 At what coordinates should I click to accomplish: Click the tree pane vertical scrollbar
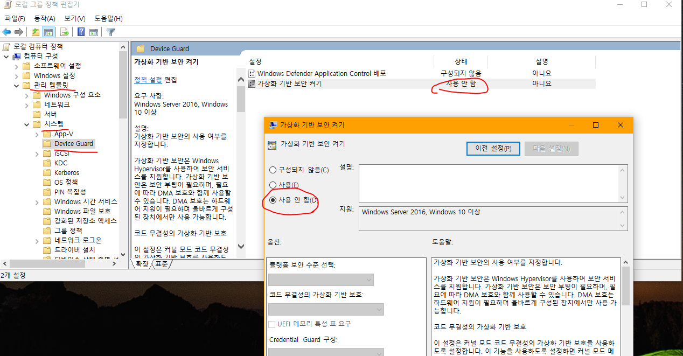(x=123, y=150)
